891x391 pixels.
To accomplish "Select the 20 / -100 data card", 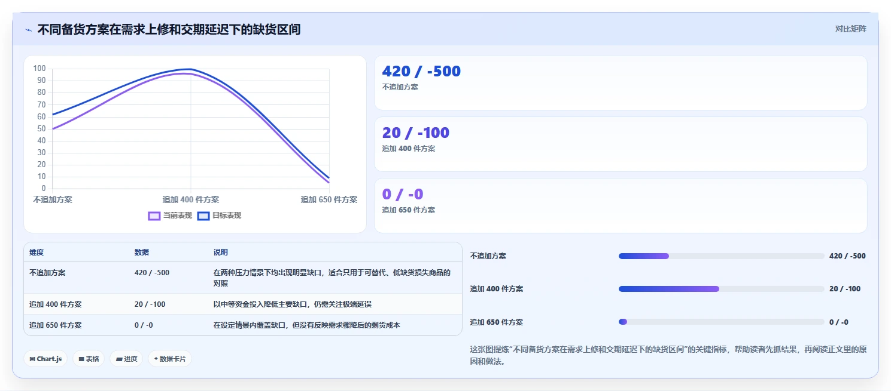I will [621, 144].
